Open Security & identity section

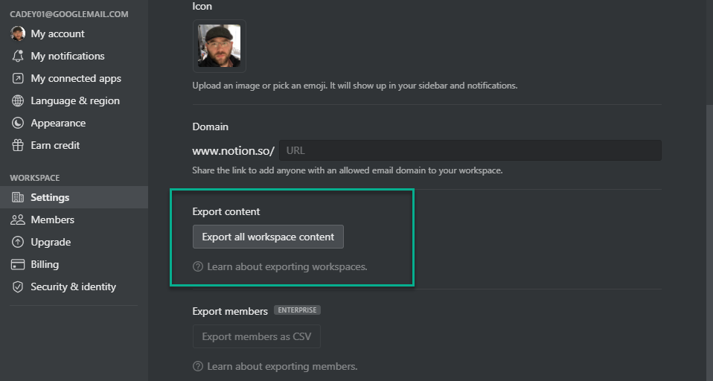73,286
